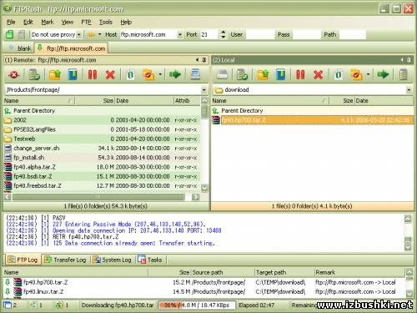This screenshot has width=417, height=313.
Task: Toggle the pin icon on Remote pane header
Action: (204, 60)
